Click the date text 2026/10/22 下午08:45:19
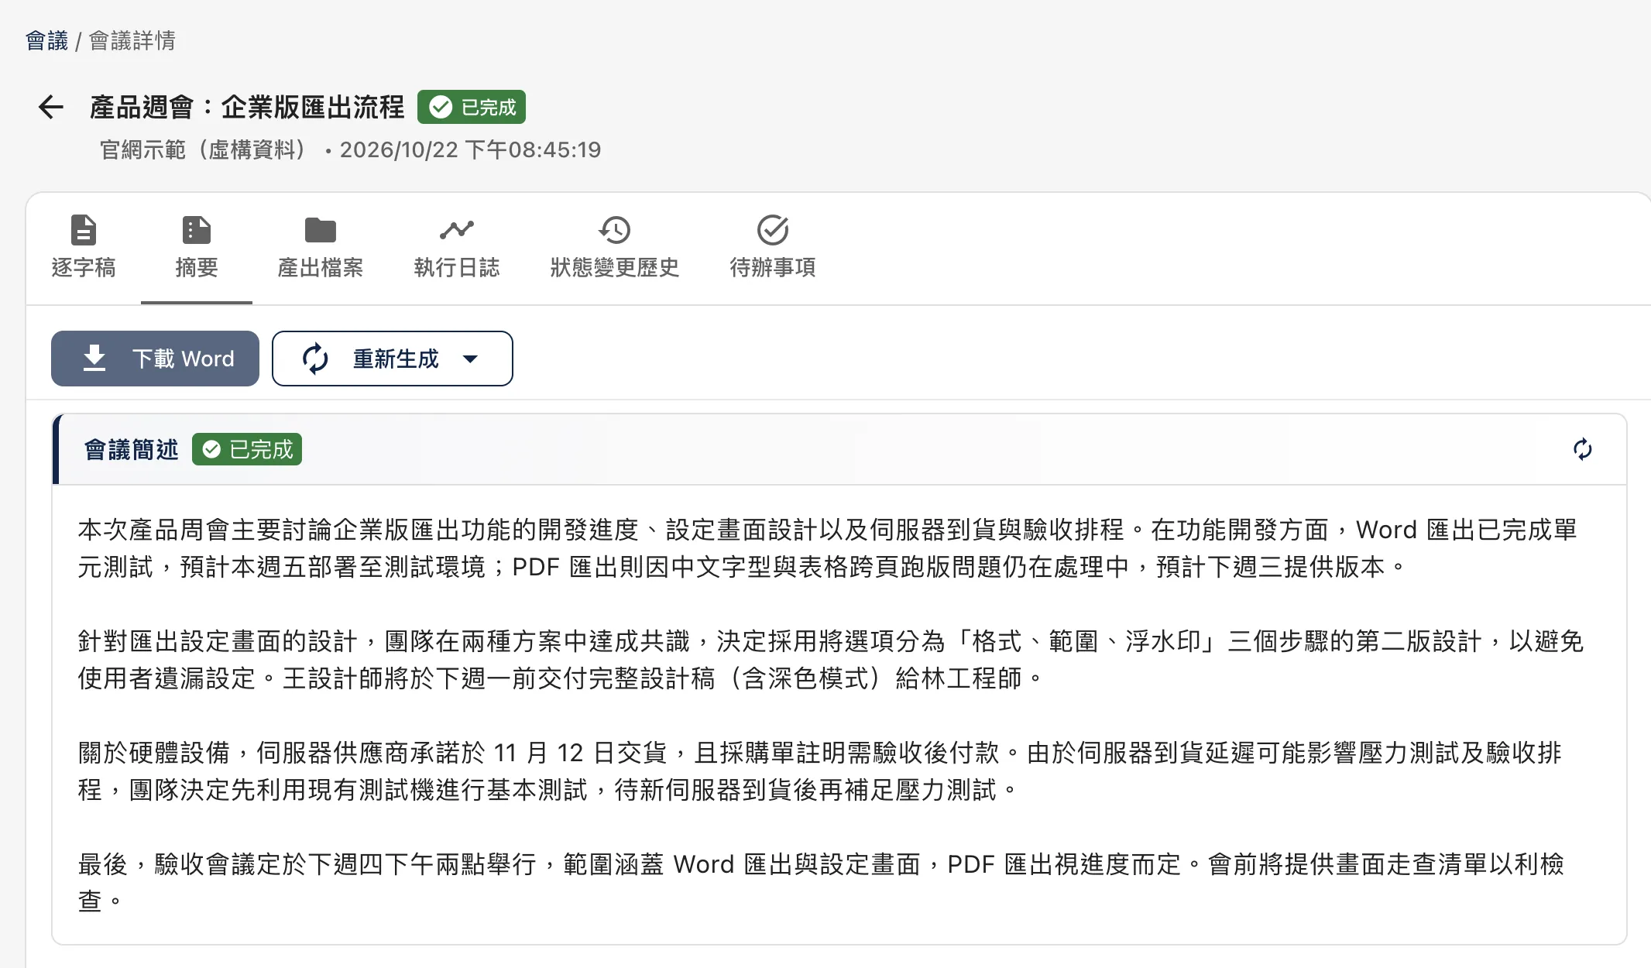1651x968 pixels. pos(470,149)
